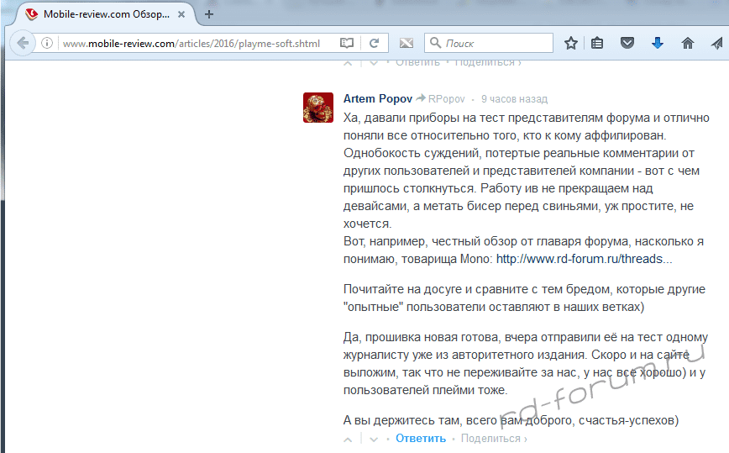Enable Reader View from address bar
Screen dimensions: 729x453
(x=346, y=43)
